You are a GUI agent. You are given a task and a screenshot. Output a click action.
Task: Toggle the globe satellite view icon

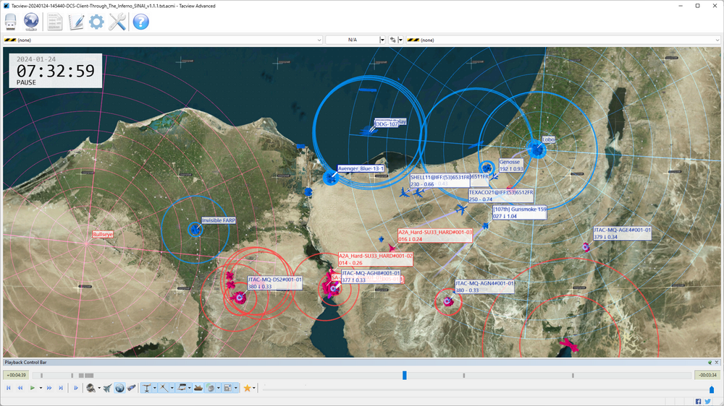(119, 389)
